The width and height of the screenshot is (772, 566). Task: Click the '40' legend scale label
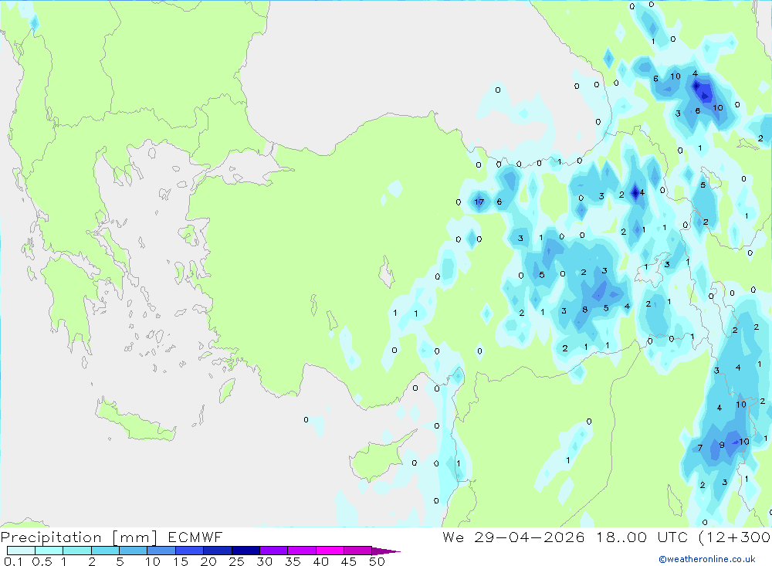321,561
